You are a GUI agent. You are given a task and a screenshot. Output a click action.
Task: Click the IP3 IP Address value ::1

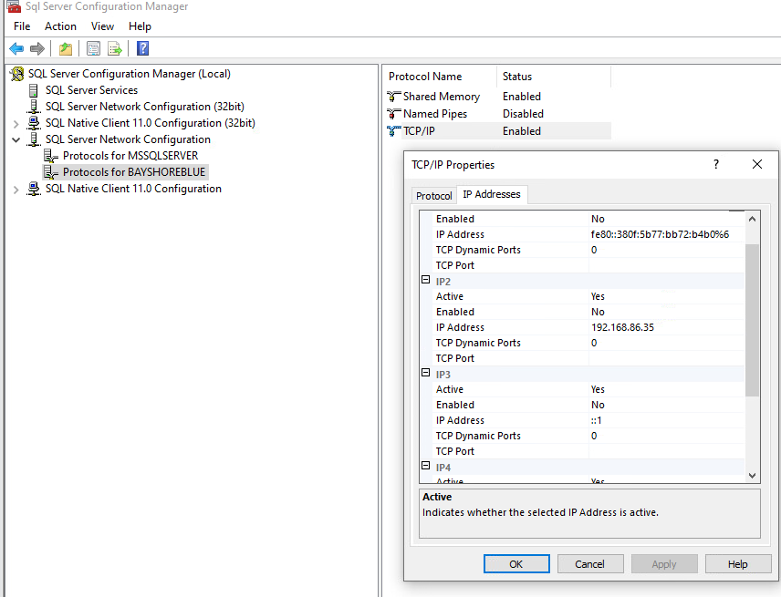point(596,420)
